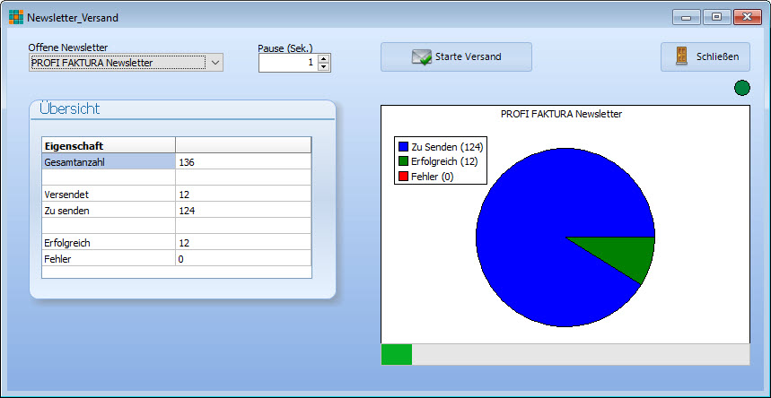
Task: Click the envelope icon on Starte Versand
Action: point(422,57)
